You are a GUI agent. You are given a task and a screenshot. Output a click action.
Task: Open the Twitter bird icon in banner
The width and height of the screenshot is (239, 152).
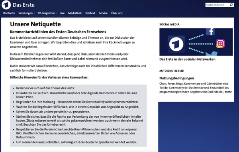pos(212,53)
